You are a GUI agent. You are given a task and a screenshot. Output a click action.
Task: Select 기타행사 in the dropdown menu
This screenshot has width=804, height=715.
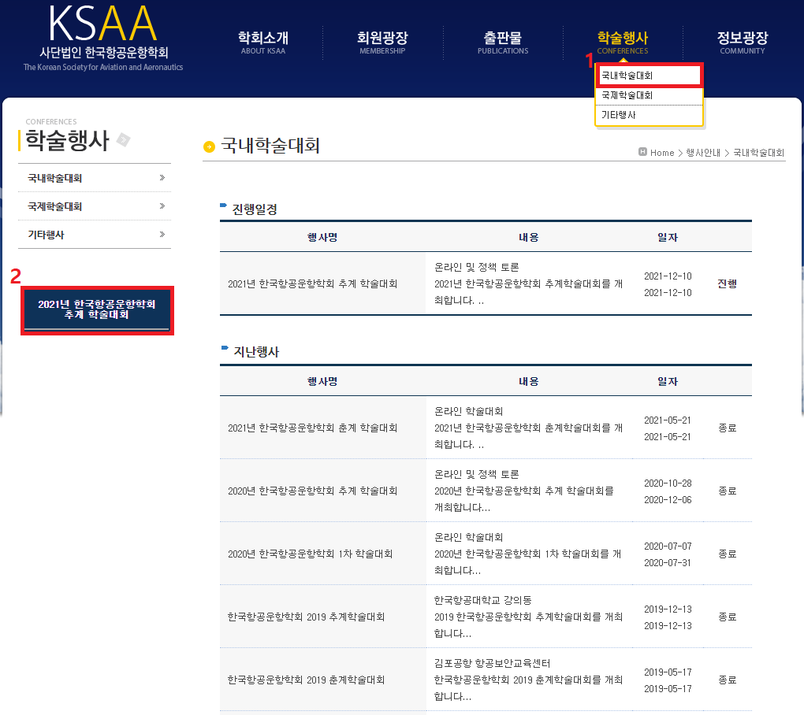coord(649,115)
